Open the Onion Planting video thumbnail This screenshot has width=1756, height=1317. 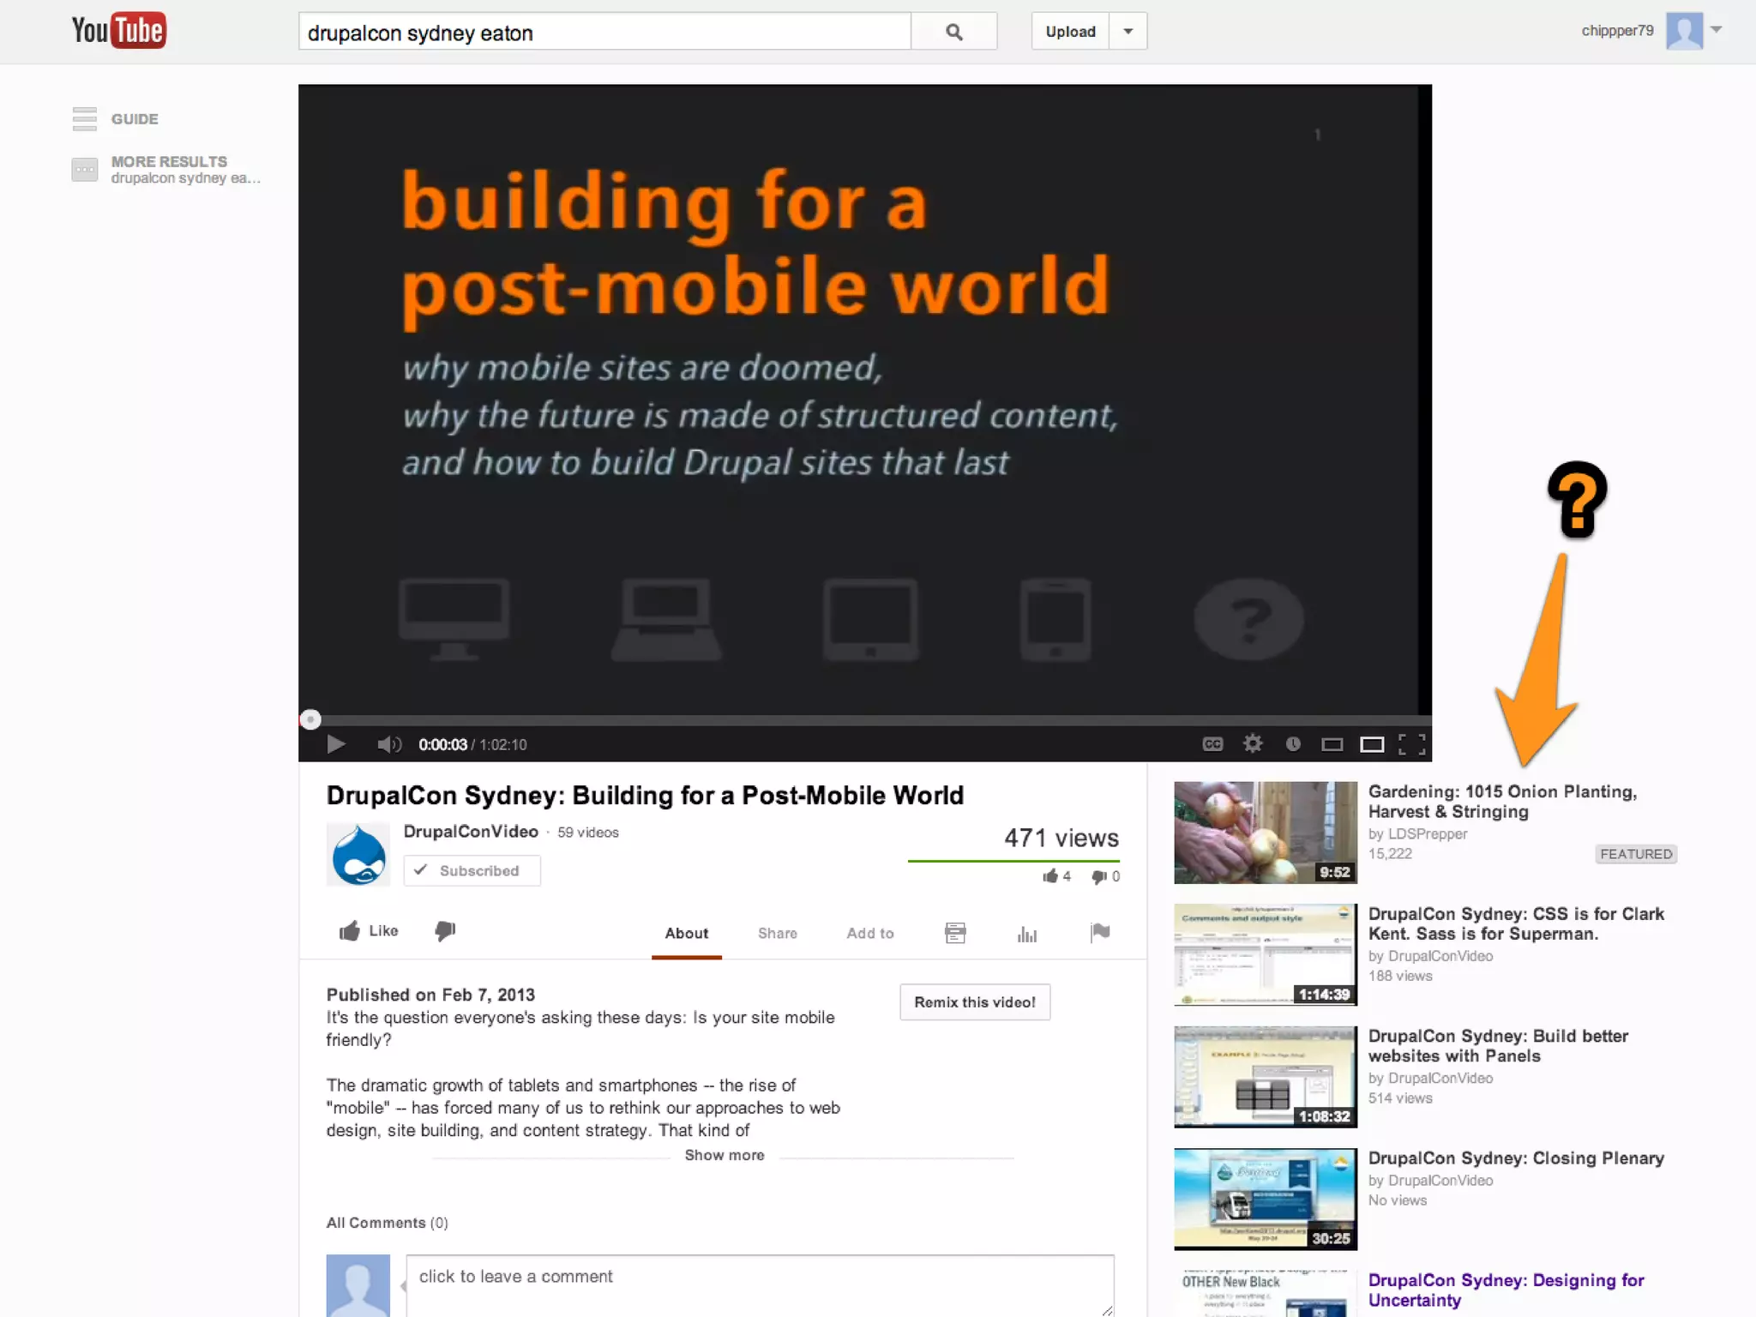point(1266,833)
